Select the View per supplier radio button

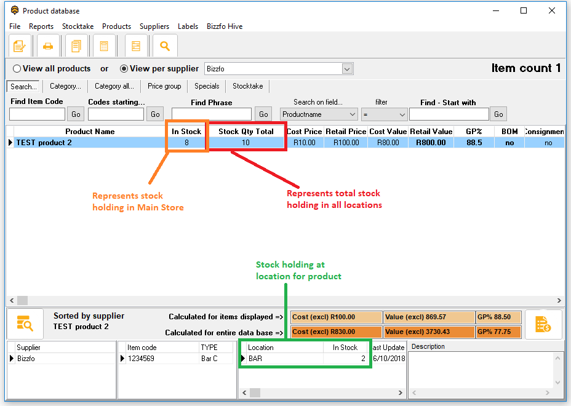point(124,69)
